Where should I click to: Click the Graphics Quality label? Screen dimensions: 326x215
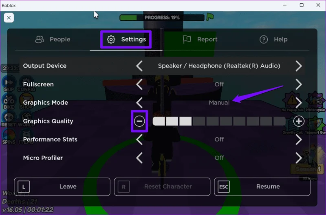[x=48, y=121]
